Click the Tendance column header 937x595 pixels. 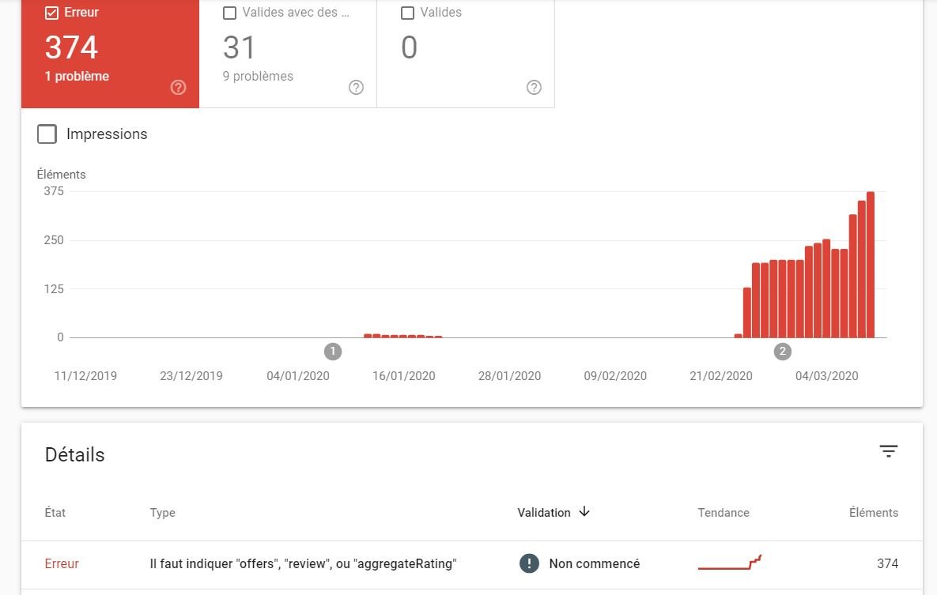point(723,513)
